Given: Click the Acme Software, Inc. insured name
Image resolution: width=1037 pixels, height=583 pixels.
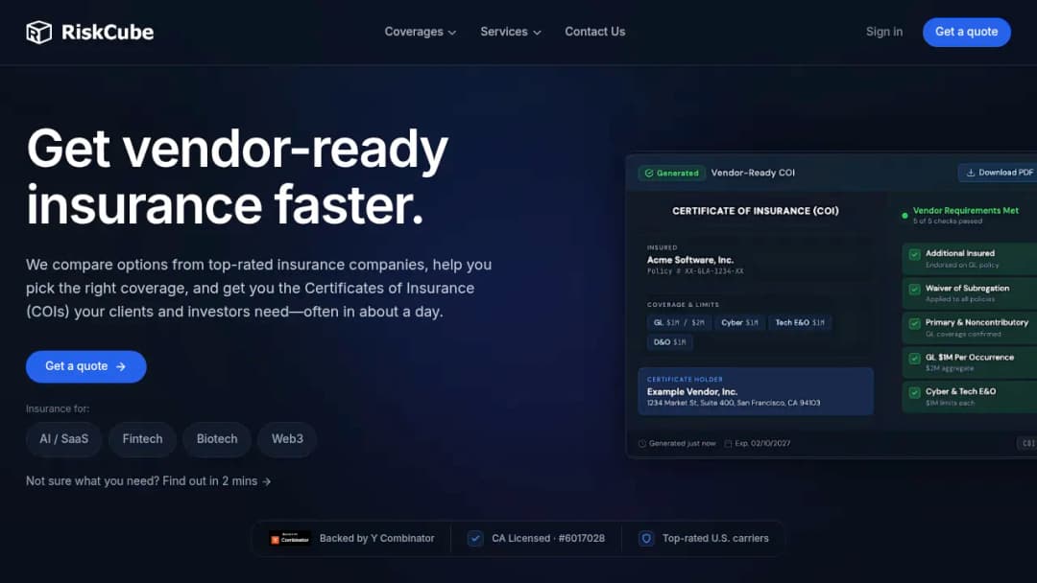Looking at the screenshot, I should 689,260.
